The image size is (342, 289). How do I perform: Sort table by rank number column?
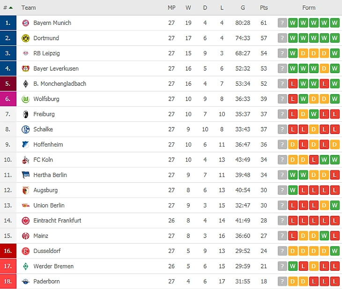click(7, 7)
